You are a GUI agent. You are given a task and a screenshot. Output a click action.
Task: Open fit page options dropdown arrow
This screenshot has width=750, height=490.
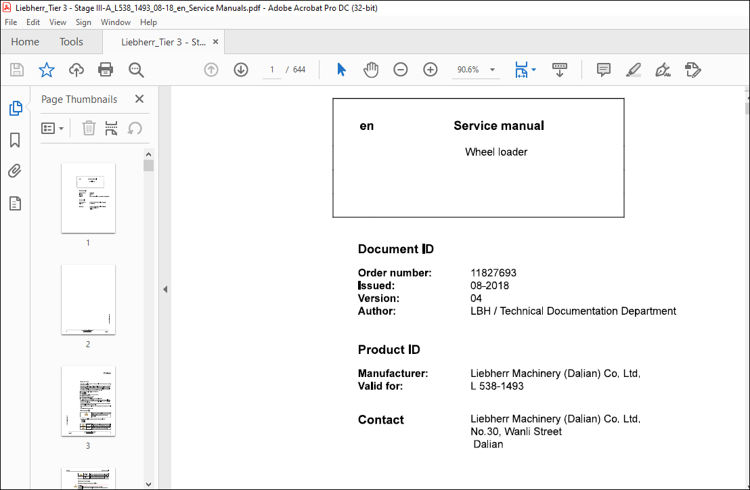534,70
